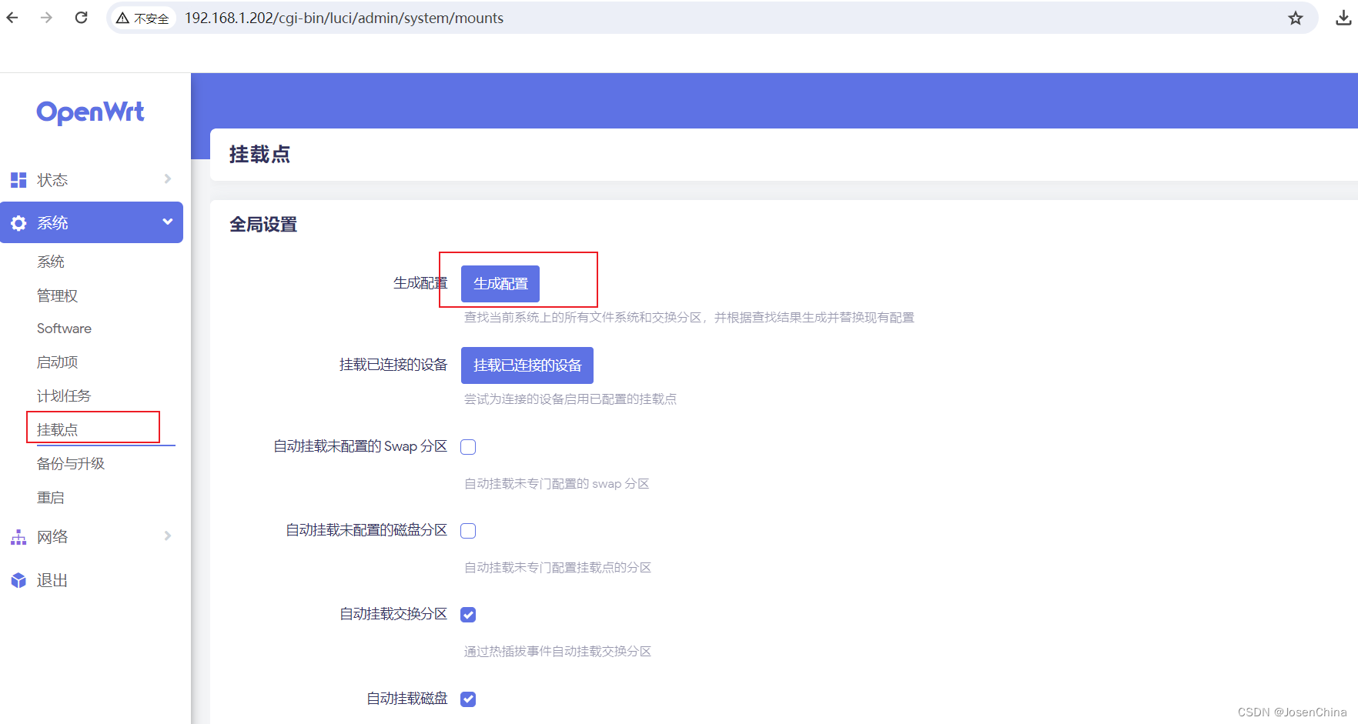Click the 通过热插拔事件自动挂载交换分区 hint text
The image size is (1358, 724).
(558, 652)
